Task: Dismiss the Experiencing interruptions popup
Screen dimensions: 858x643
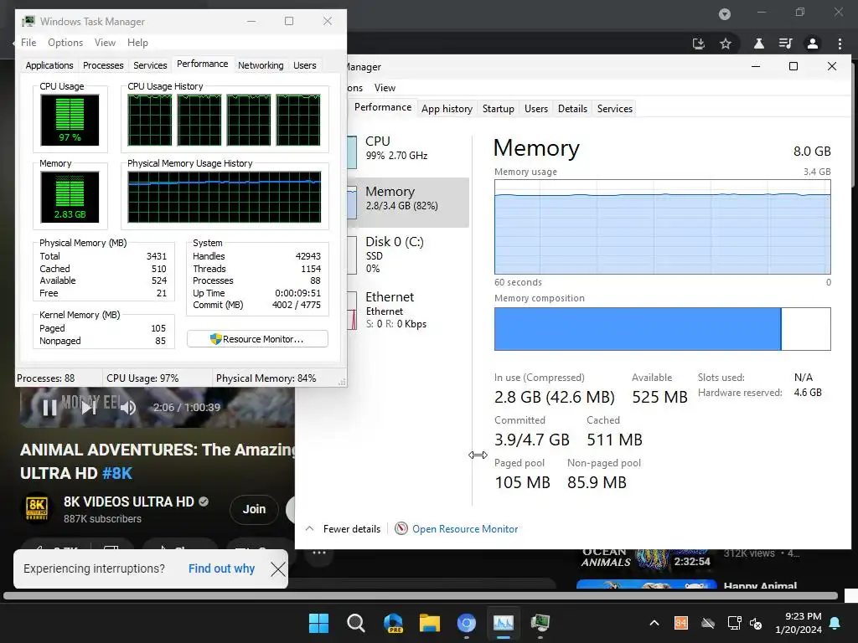Action: [278, 569]
